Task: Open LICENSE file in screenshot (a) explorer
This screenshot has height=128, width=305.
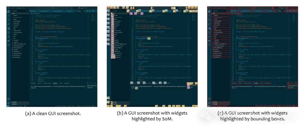Action: coord(20,50)
